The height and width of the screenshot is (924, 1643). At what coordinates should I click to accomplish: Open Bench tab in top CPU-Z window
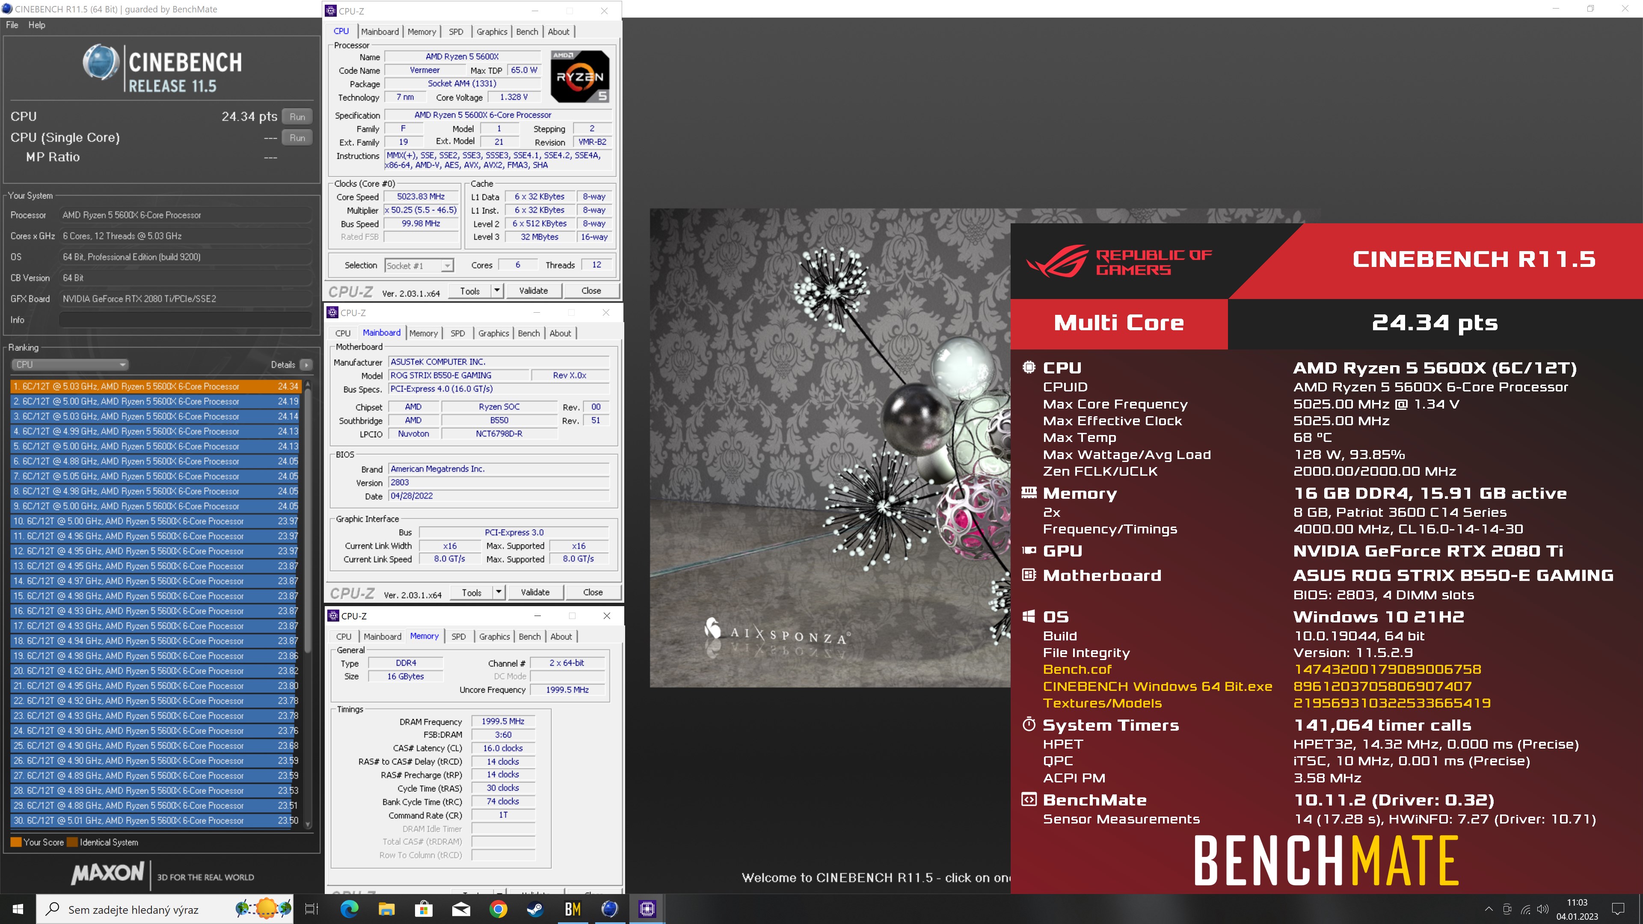tap(527, 31)
